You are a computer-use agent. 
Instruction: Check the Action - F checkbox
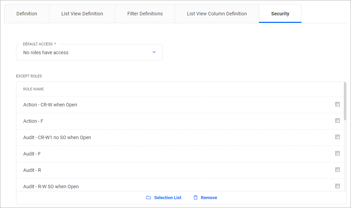click(x=337, y=120)
